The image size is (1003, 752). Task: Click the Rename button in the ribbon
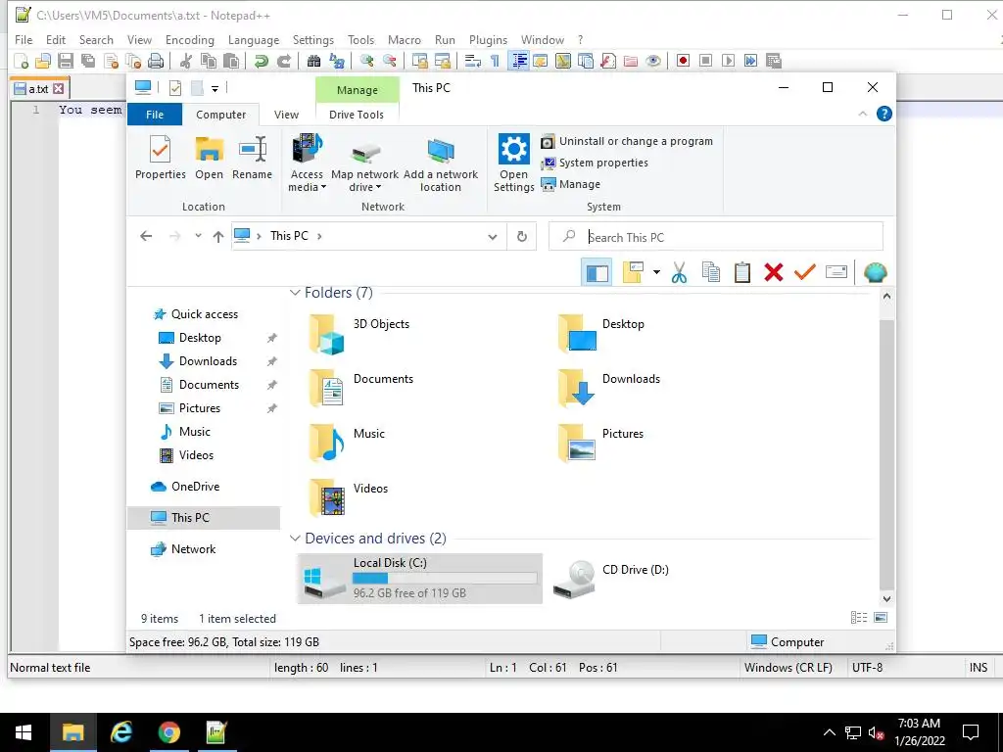[x=252, y=158]
